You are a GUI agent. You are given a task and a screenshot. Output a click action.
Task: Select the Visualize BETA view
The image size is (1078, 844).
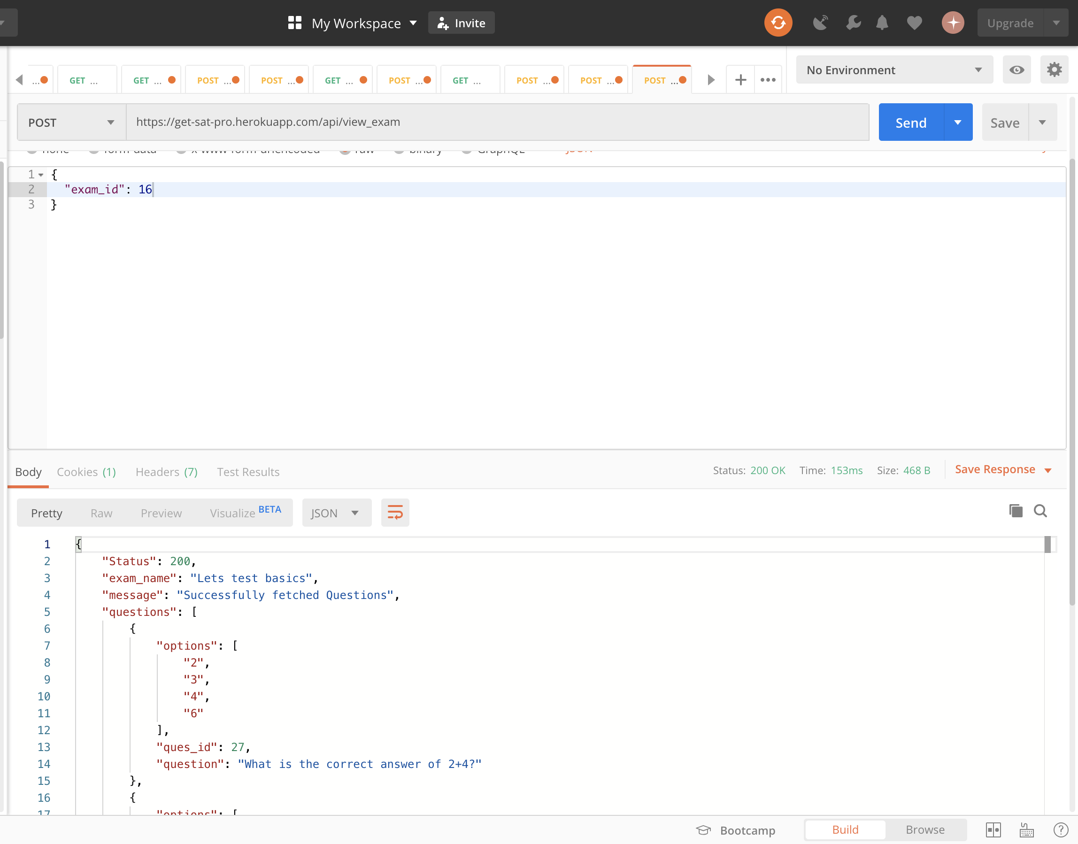(246, 513)
